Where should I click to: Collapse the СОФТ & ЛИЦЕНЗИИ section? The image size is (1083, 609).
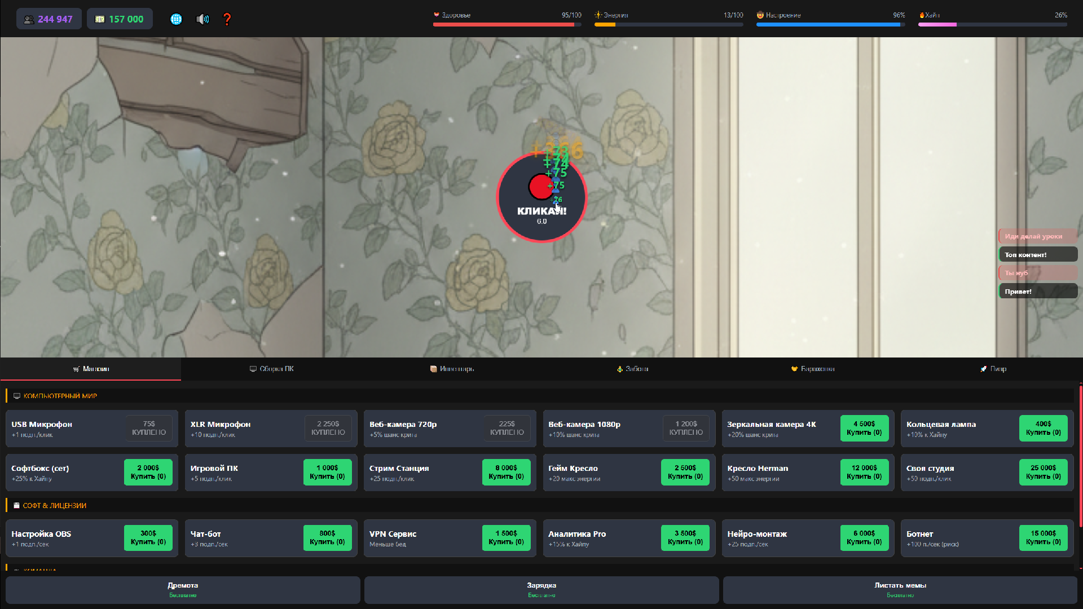[x=54, y=505]
